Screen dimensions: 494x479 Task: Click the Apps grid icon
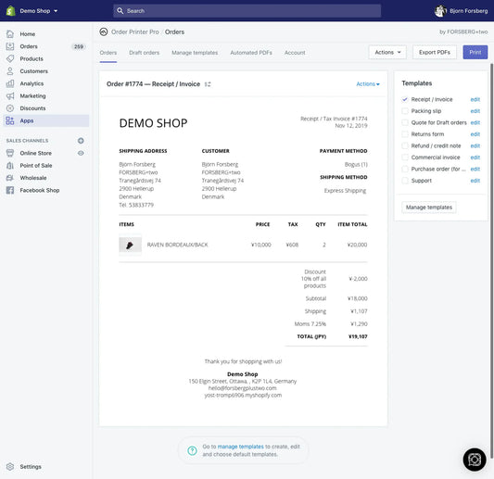(10, 120)
